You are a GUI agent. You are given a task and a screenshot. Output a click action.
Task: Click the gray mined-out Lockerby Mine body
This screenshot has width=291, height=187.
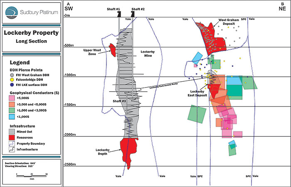(126, 83)
